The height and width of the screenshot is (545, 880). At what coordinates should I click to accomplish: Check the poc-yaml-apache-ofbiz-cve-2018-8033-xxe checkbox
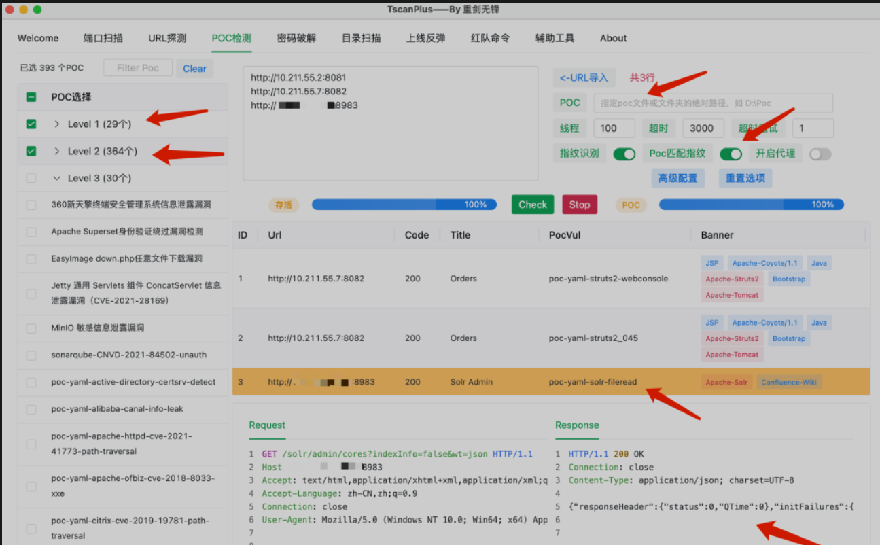[x=31, y=487]
